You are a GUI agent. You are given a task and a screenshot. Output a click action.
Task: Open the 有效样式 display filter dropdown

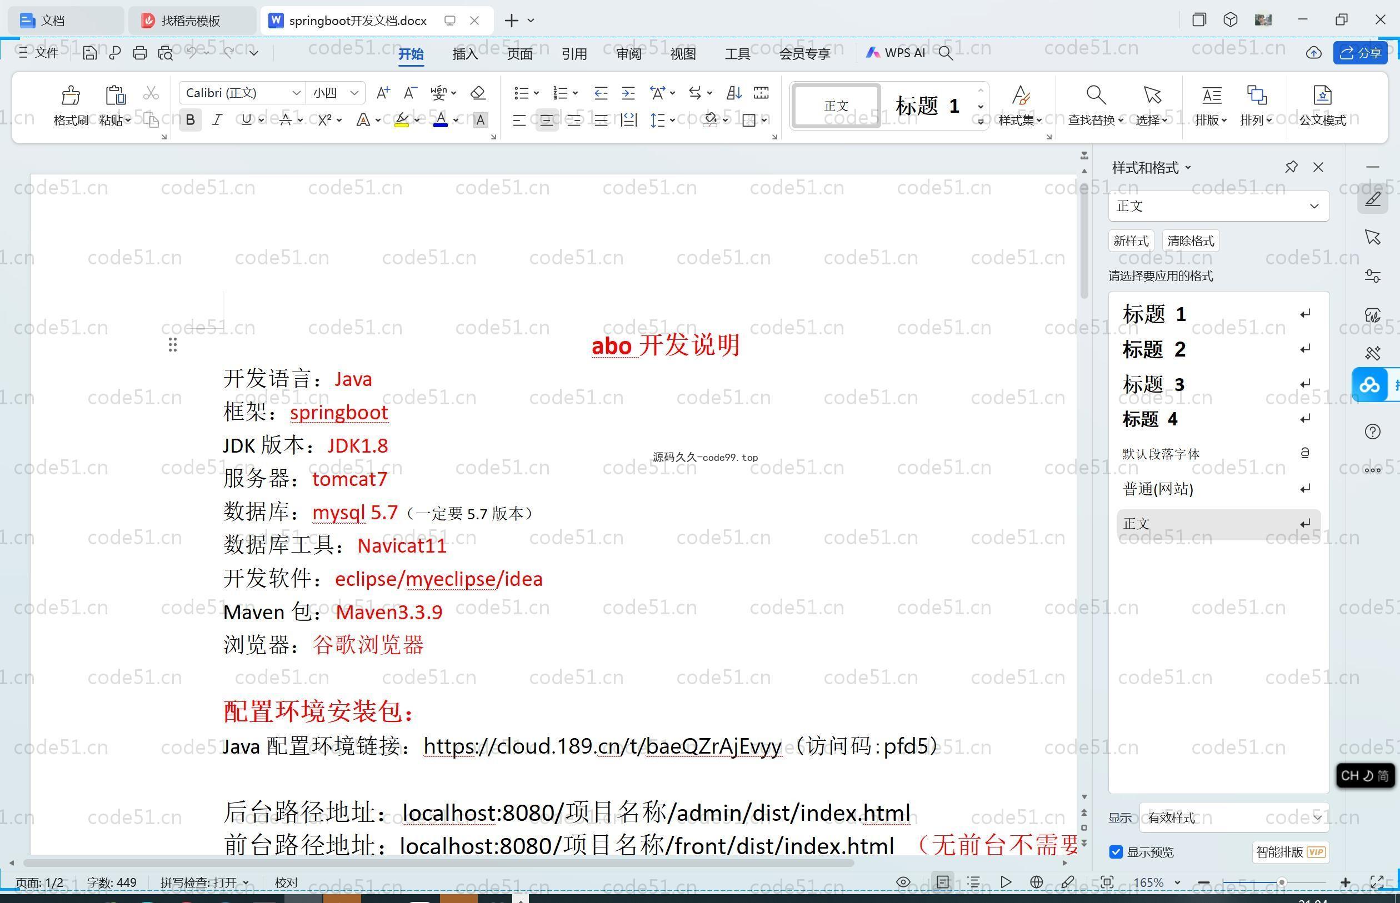pyautogui.click(x=1317, y=817)
